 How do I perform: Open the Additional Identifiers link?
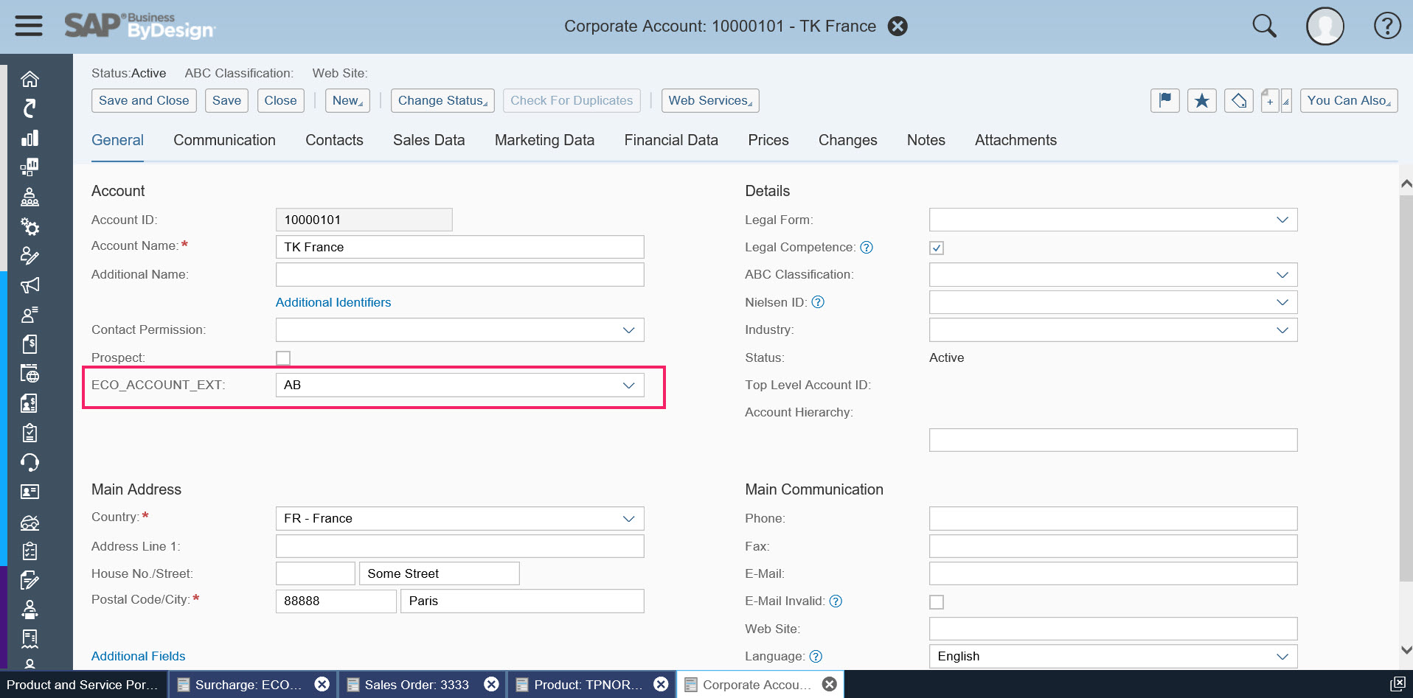pyautogui.click(x=333, y=302)
